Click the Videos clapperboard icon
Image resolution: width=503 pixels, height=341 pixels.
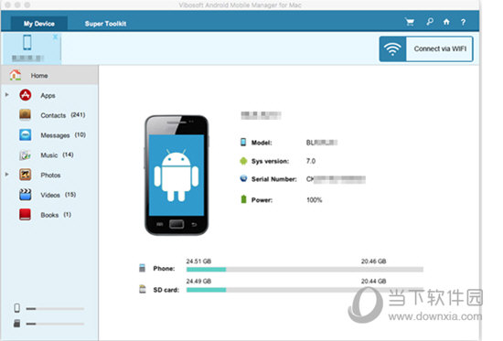(x=25, y=195)
